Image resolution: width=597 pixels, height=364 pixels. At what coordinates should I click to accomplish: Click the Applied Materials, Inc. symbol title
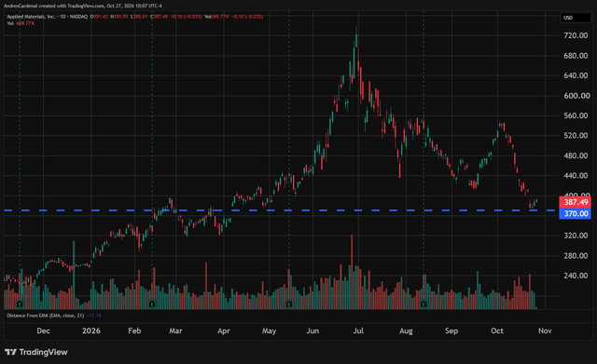coord(31,17)
